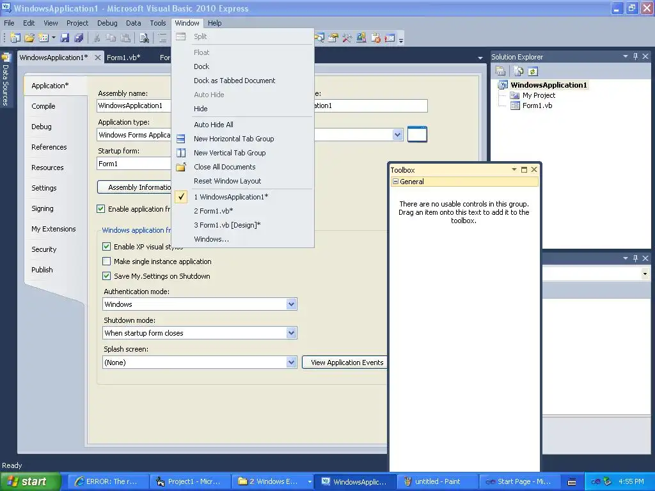Open the Shutdown mode dropdown
The height and width of the screenshot is (491, 655).
coord(292,333)
